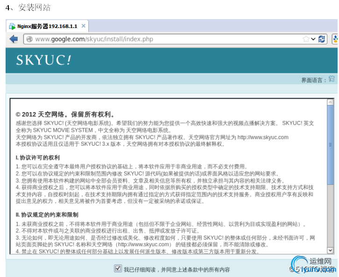Click the tab favicon icon
339x277 pixels.
click(x=12, y=26)
